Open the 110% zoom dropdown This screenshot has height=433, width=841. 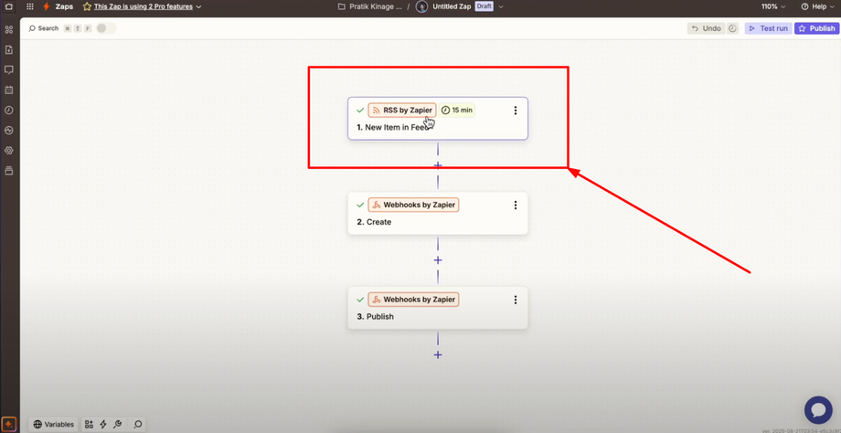point(773,7)
